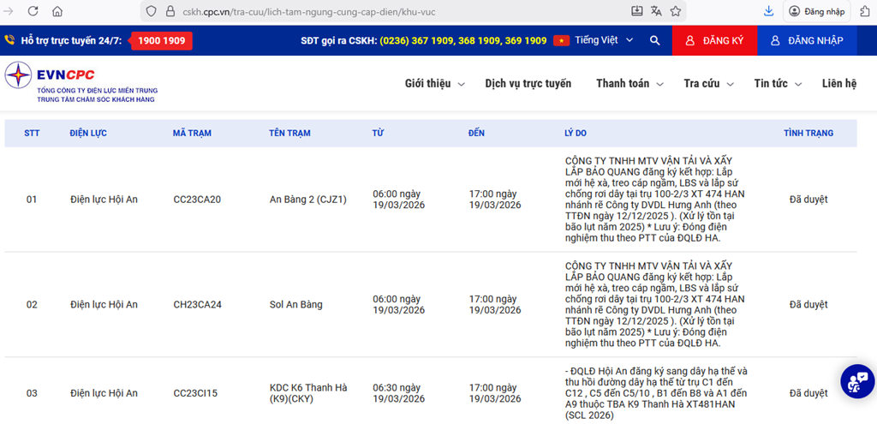Open the Tin tức dropdown menu
877x424 pixels.
(777, 84)
